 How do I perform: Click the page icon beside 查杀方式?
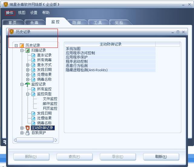33,65
